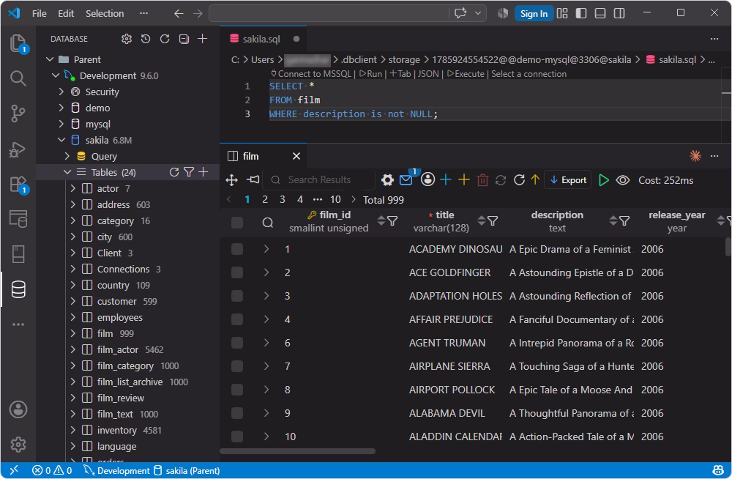The image size is (732, 479).
Task: Go to results page 10
Action: 335,199
